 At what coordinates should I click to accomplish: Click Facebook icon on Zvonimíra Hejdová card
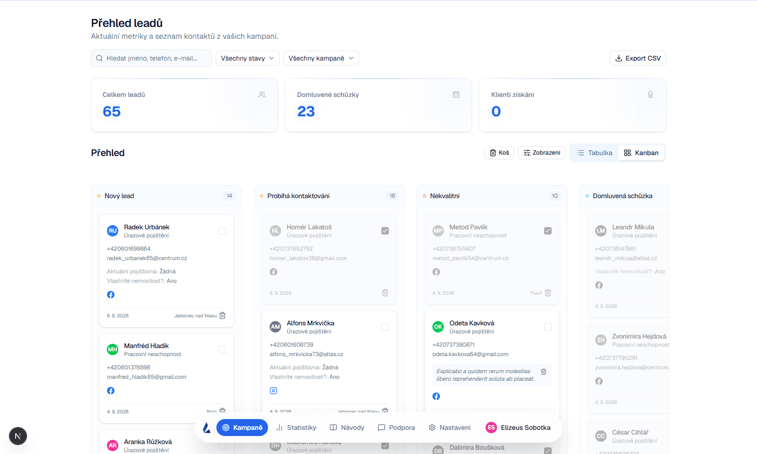599,381
